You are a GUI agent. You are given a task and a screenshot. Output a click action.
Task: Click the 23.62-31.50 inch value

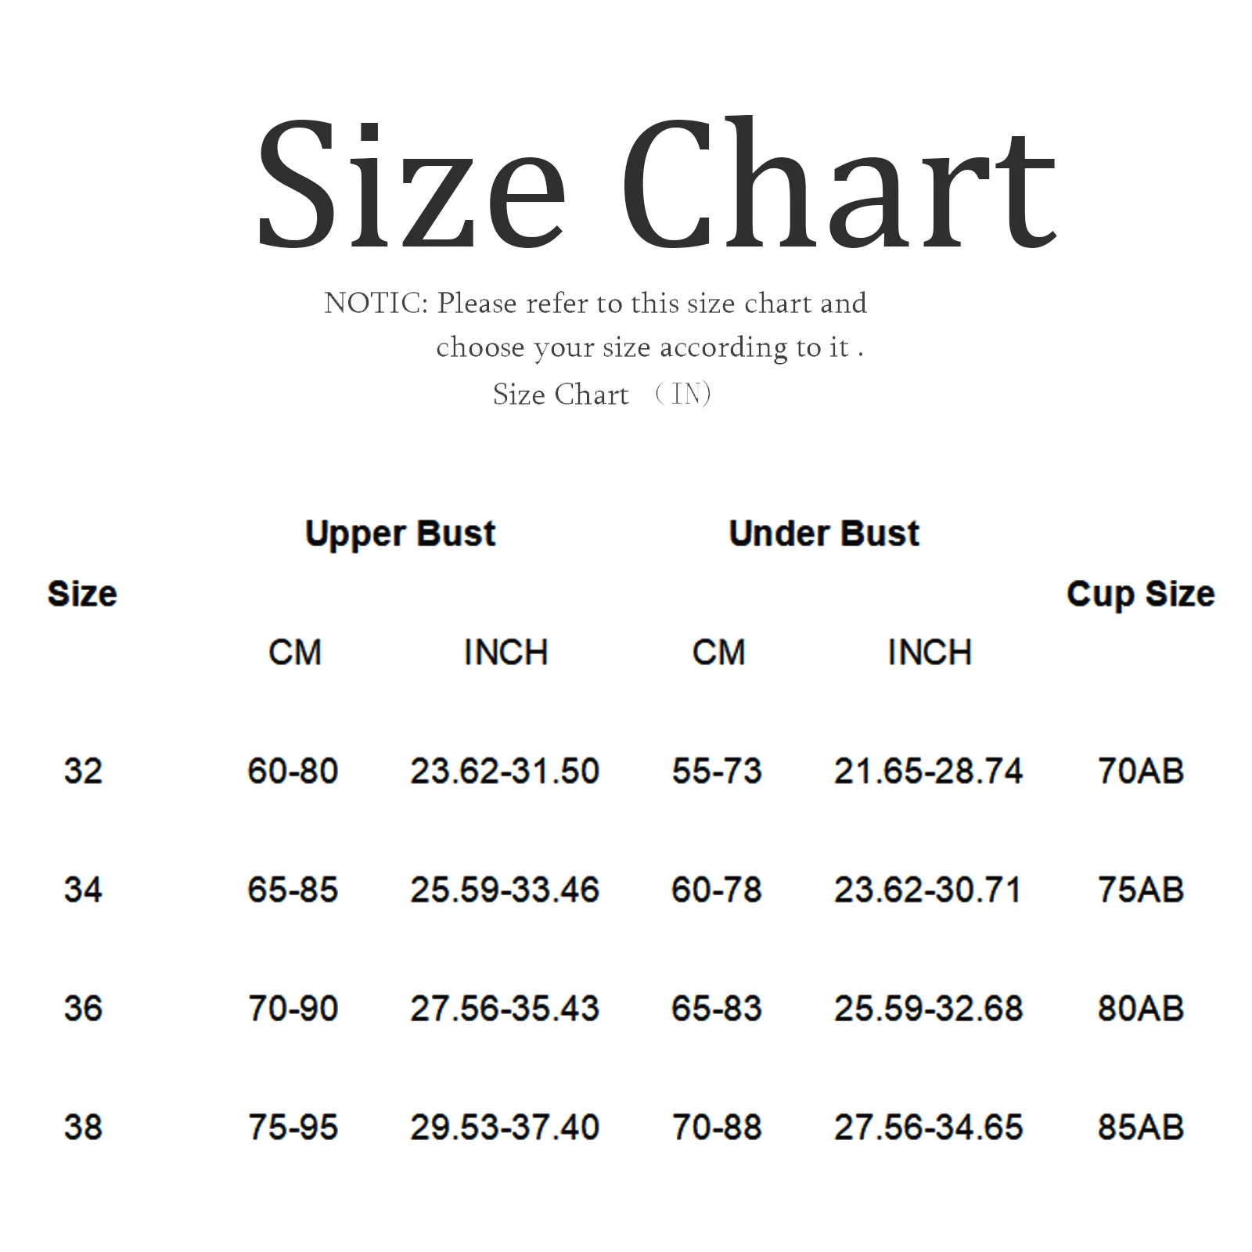505,772
